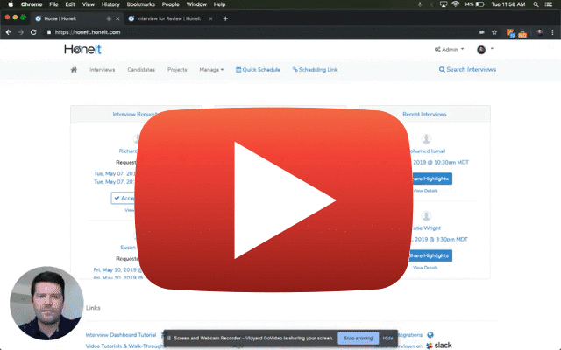Click the robot extension icon in toolbar
The image size is (561, 350).
pyautogui.click(x=522, y=33)
